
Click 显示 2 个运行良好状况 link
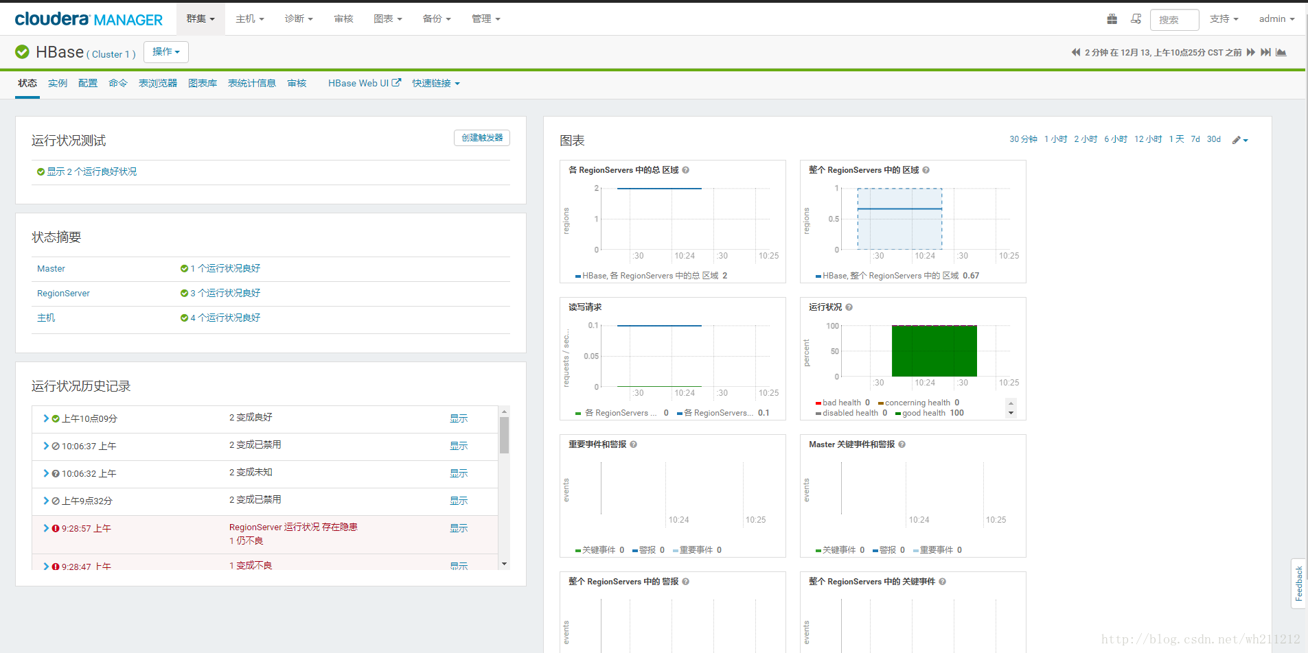[x=91, y=171]
